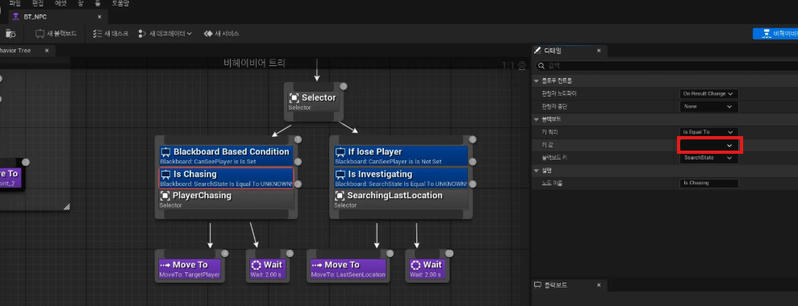Select the If lose Player decorator
This screenshot has height=306, width=798.
401,155
